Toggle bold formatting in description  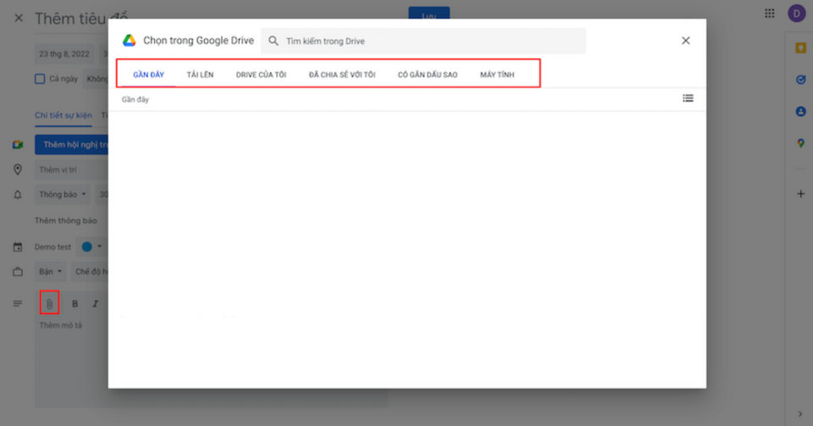click(x=75, y=303)
